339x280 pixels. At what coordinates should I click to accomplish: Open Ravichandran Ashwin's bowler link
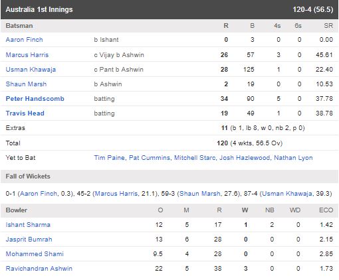click(39, 269)
